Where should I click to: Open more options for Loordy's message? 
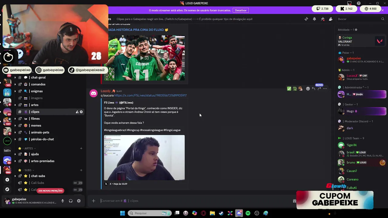coord(325,89)
